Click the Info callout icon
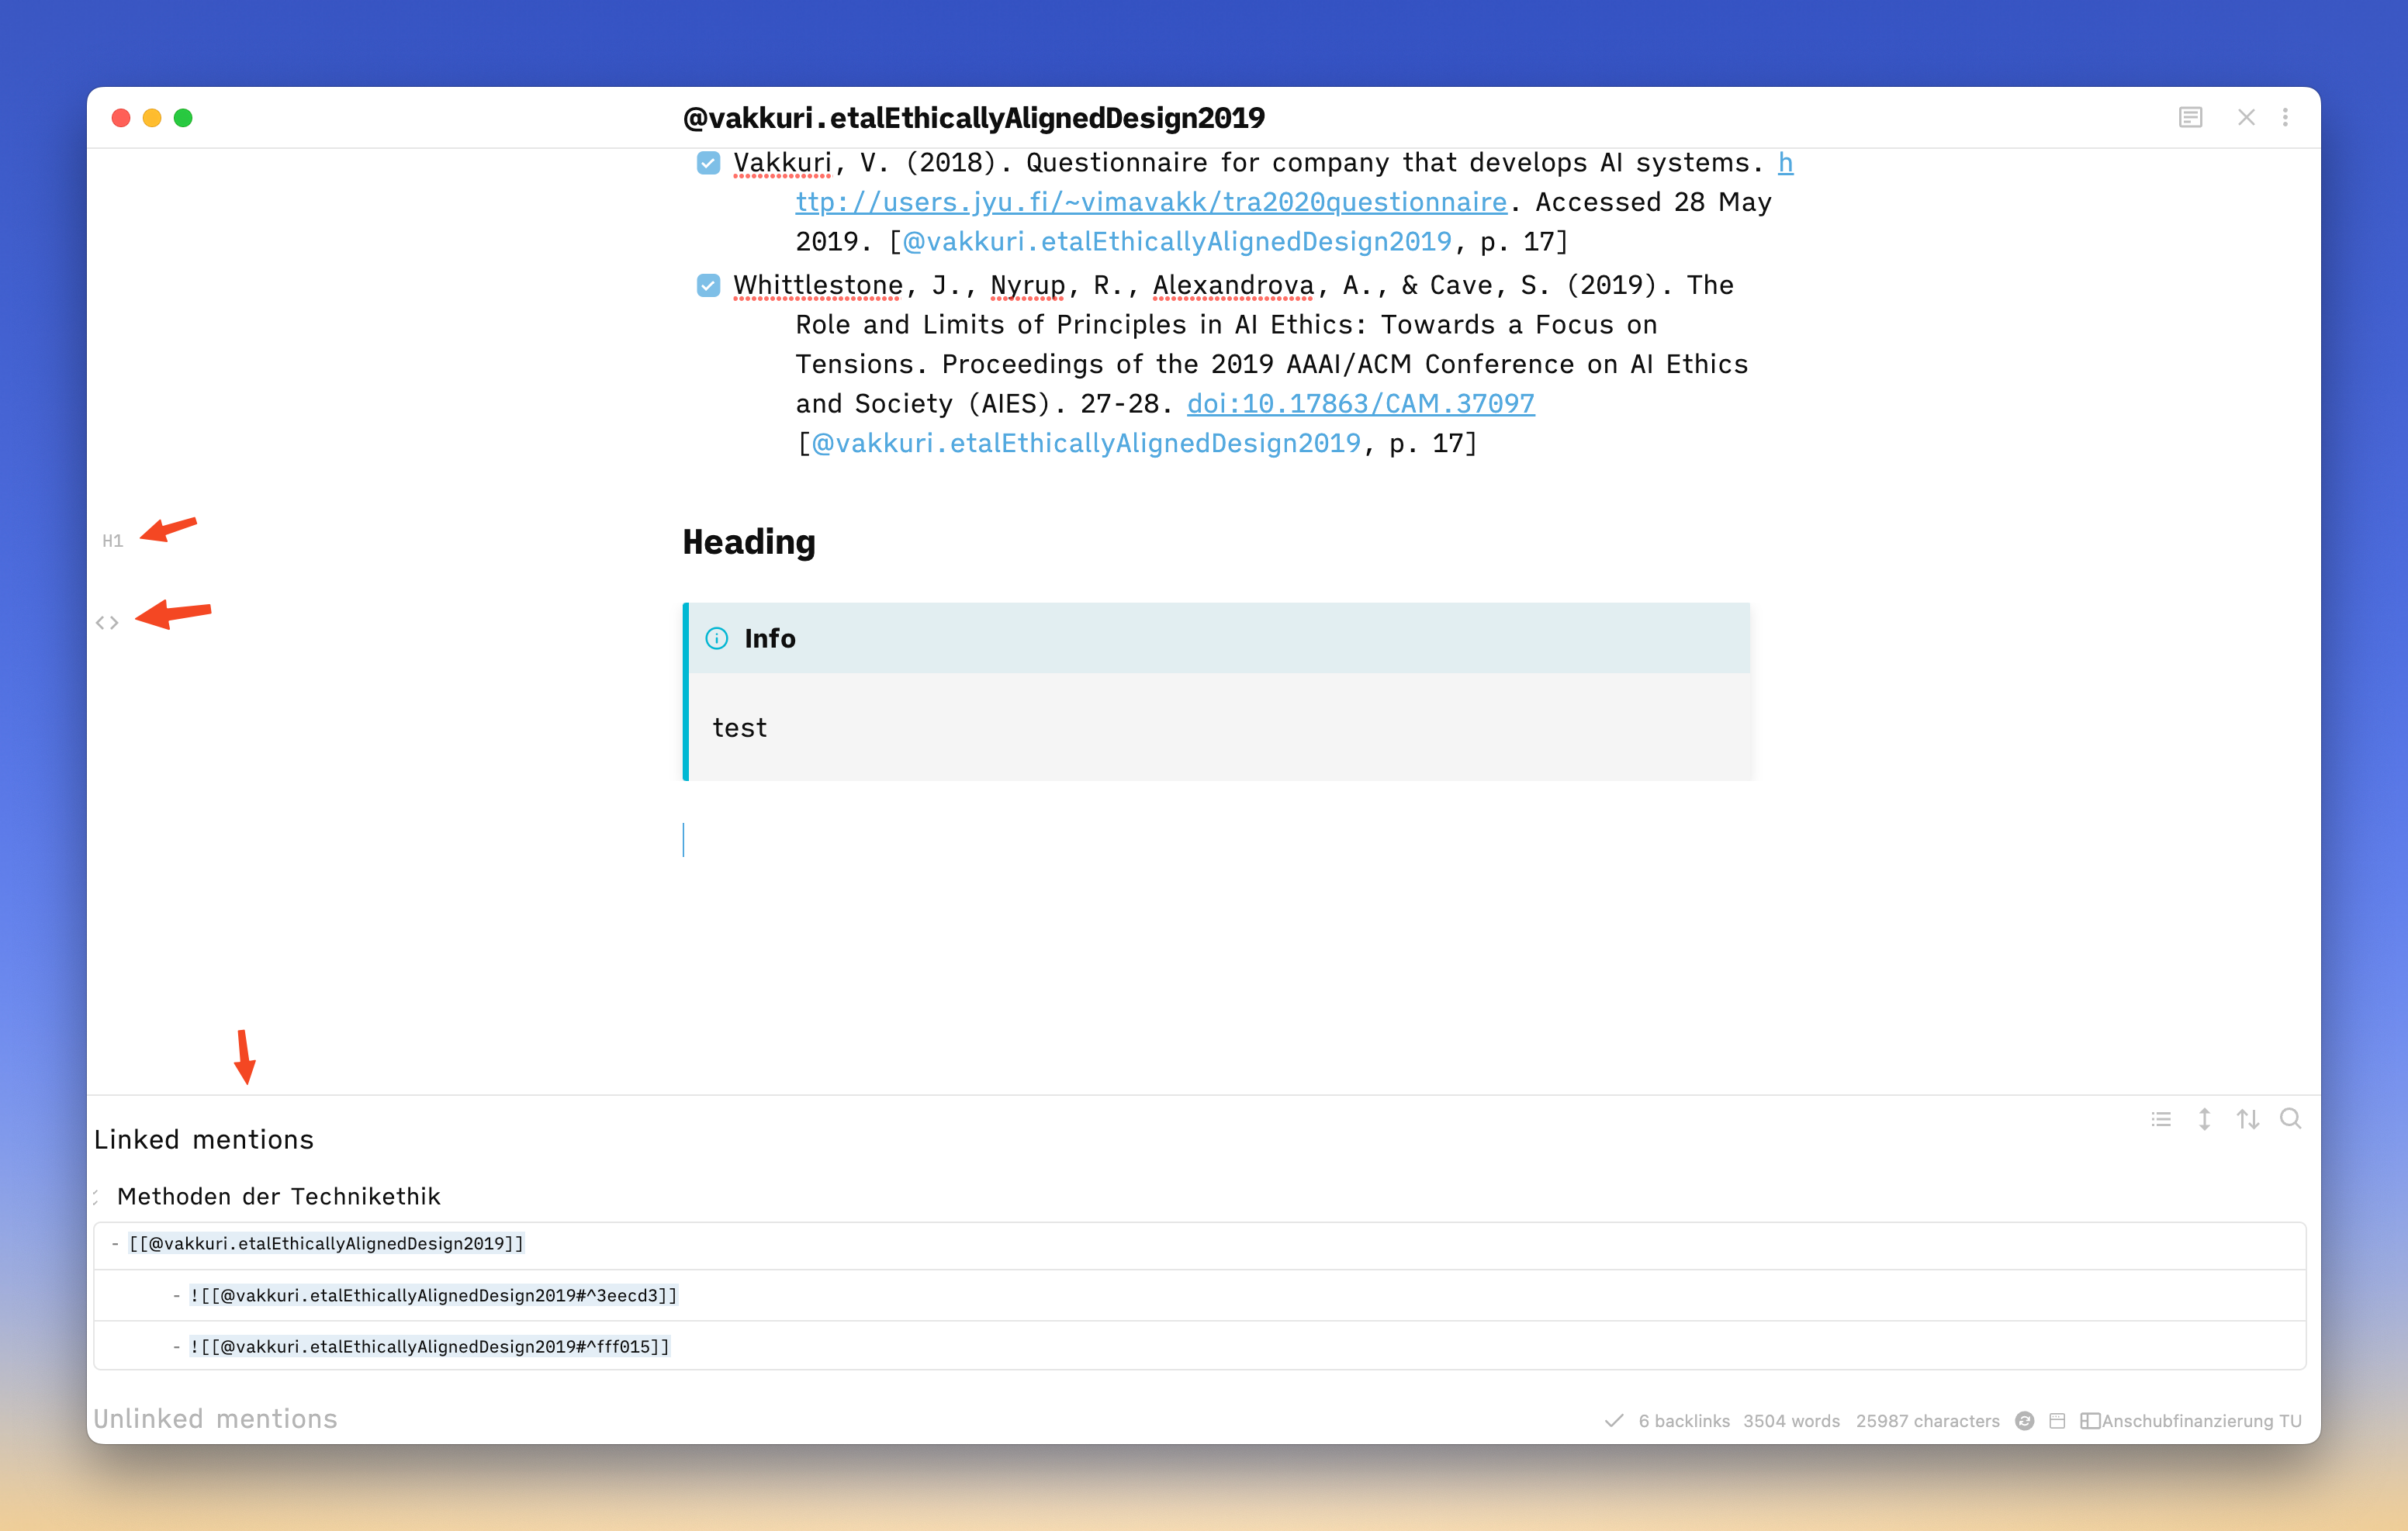This screenshot has width=2408, height=1531. pyautogui.click(x=717, y=638)
